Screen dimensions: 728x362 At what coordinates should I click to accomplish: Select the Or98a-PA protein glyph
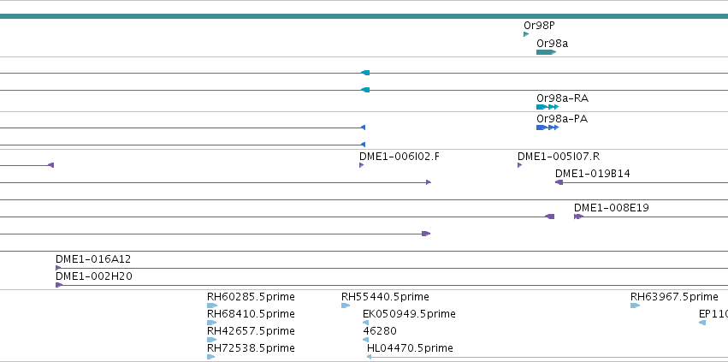(x=547, y=128)
